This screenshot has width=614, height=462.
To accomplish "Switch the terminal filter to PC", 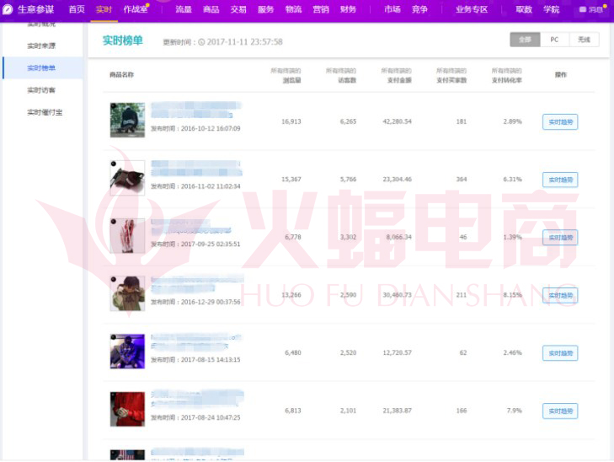I will 554,40.
